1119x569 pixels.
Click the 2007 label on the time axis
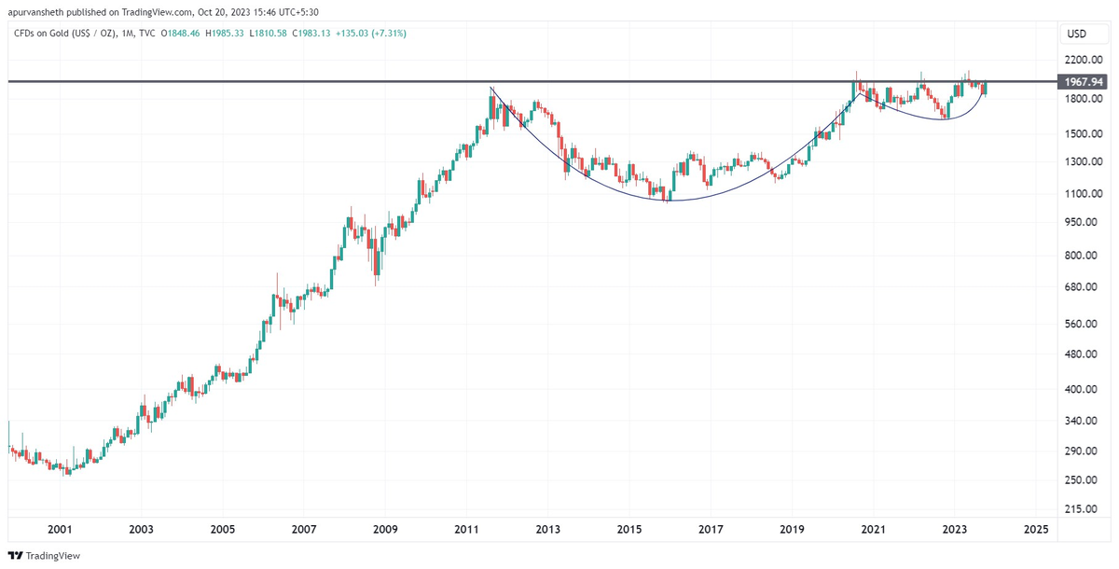tap(304, 530)
